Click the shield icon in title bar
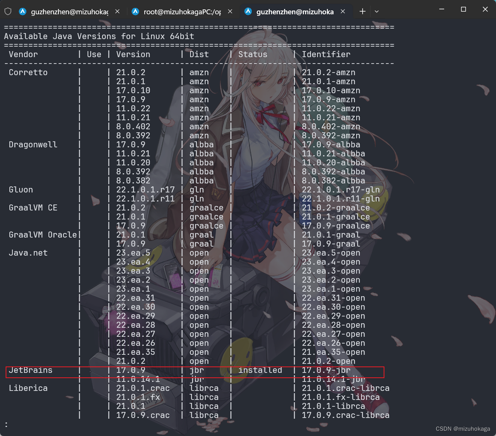The width and height of the screenshot is (496, 436). point(8,11)
